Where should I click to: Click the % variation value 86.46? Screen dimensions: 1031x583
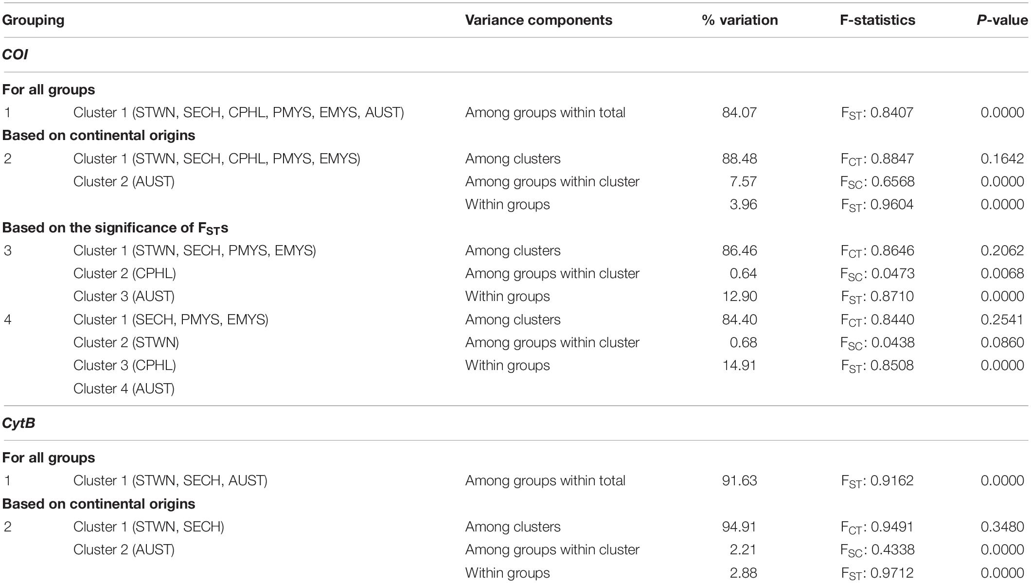pos(739,251)
